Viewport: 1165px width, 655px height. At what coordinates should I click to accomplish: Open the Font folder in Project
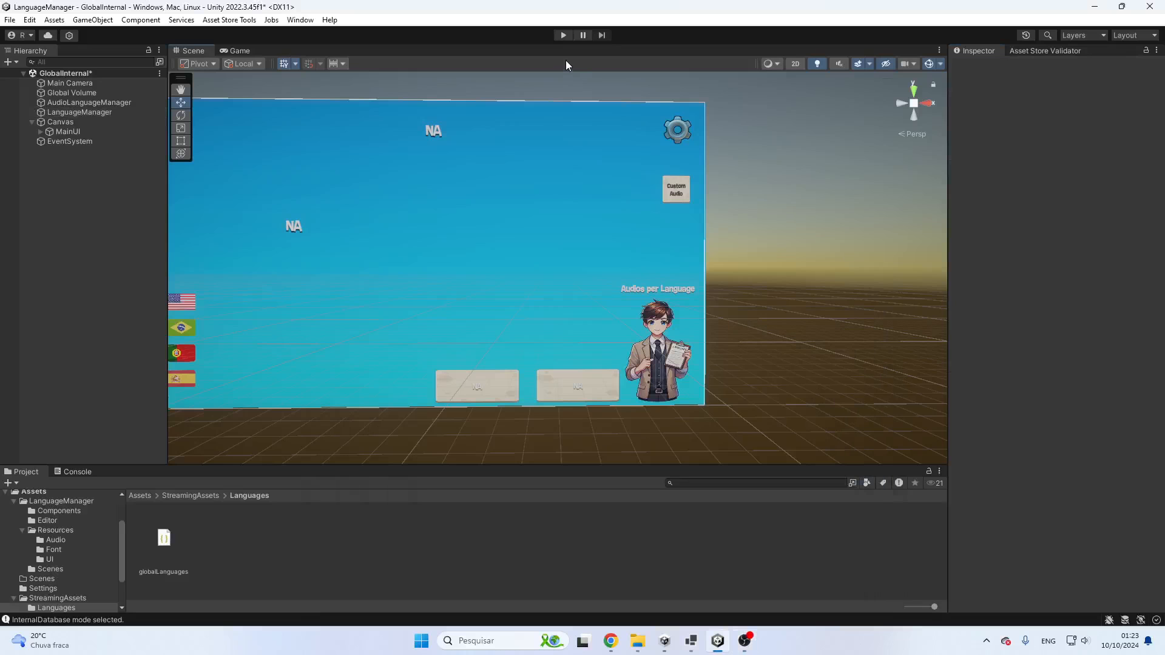pyautogui.click(x=53, y=549)
